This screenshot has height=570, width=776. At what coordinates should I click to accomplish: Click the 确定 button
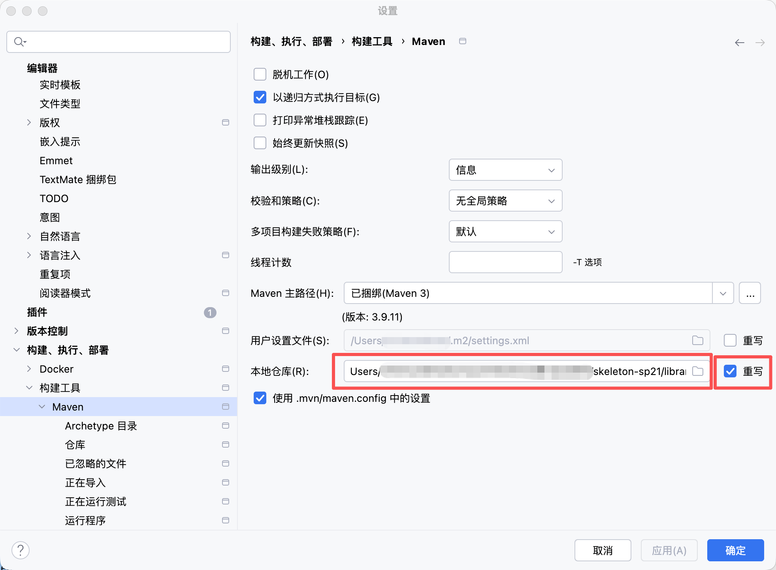coord(735,550)
